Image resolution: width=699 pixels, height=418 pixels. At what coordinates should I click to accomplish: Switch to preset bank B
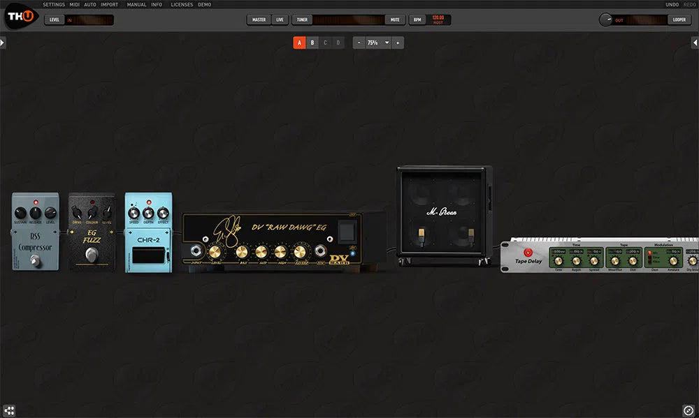pos(312,42)
